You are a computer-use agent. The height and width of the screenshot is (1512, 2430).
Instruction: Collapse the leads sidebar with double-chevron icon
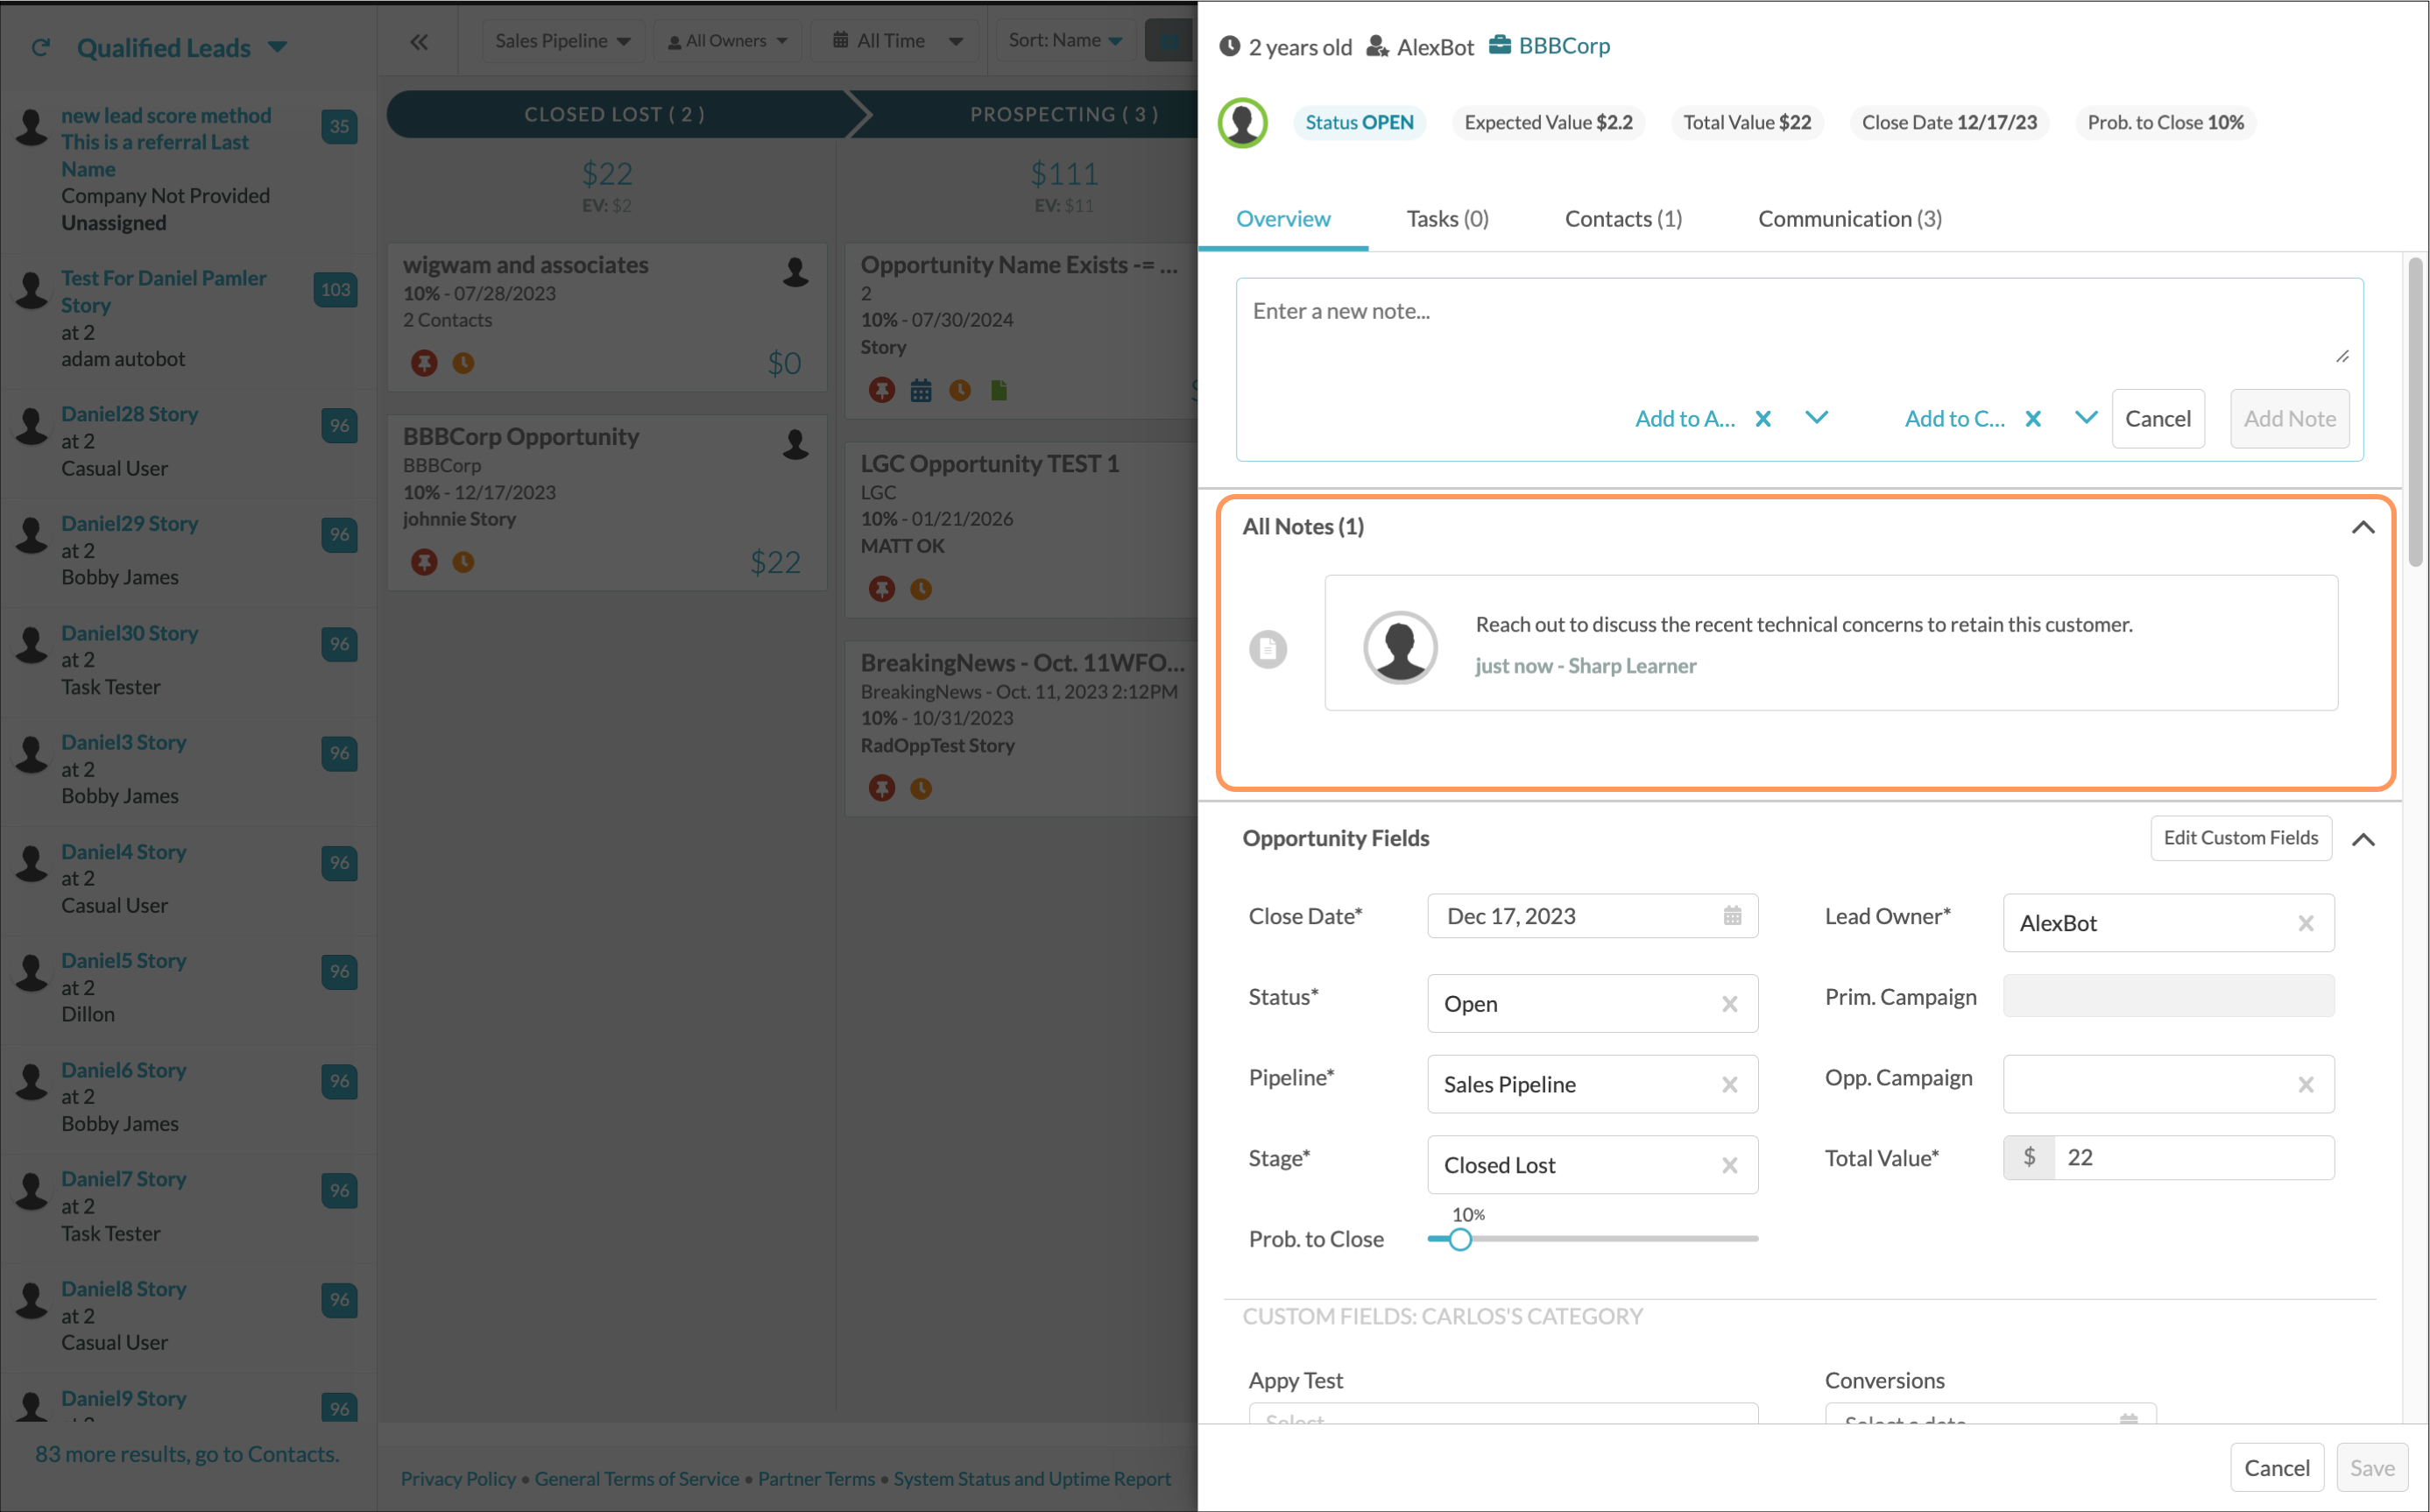pos(419,42)
